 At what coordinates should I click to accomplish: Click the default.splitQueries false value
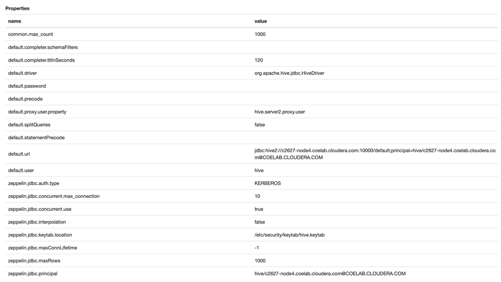tap(259, 125)
